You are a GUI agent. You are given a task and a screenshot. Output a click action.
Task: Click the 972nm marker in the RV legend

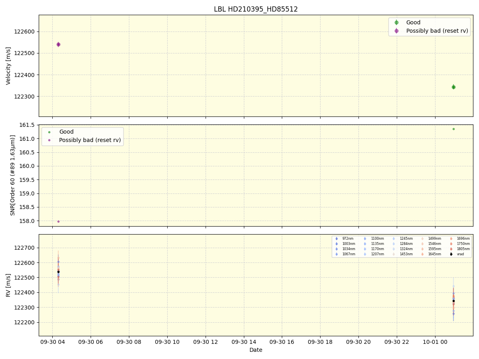coord(336,239)
